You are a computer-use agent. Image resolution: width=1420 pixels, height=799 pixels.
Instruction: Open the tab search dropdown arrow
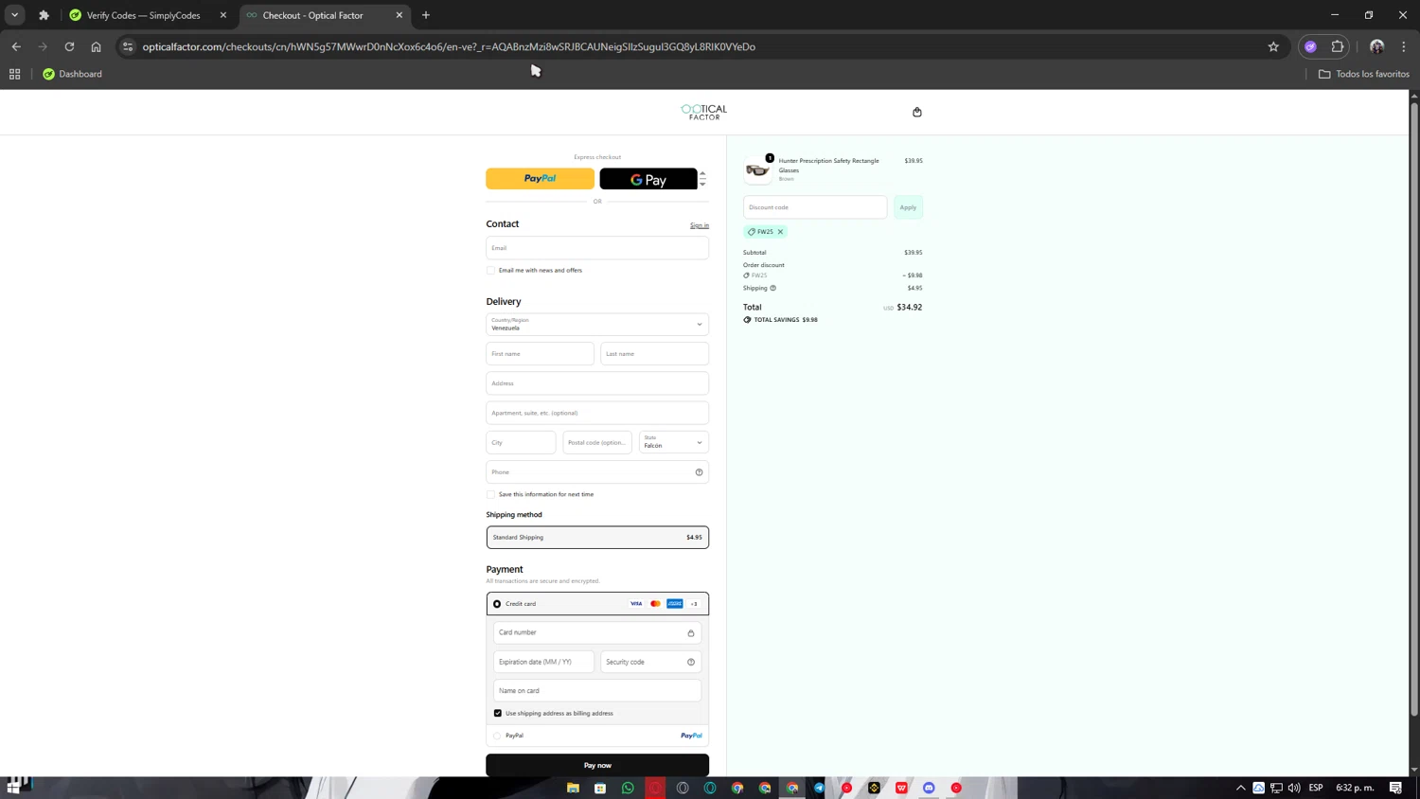(15, 15)
